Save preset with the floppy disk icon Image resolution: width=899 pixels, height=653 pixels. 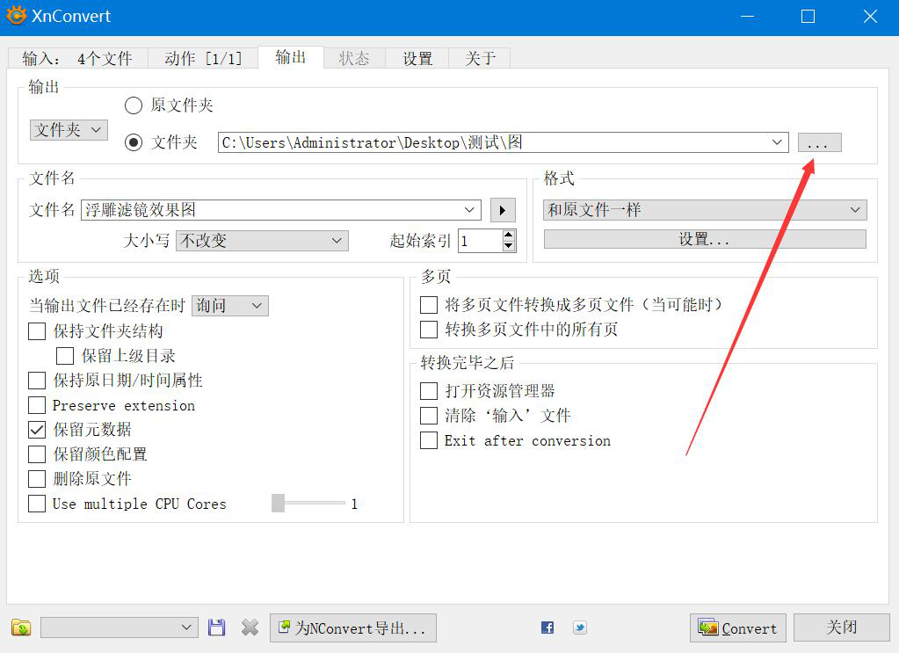[216, 628]
